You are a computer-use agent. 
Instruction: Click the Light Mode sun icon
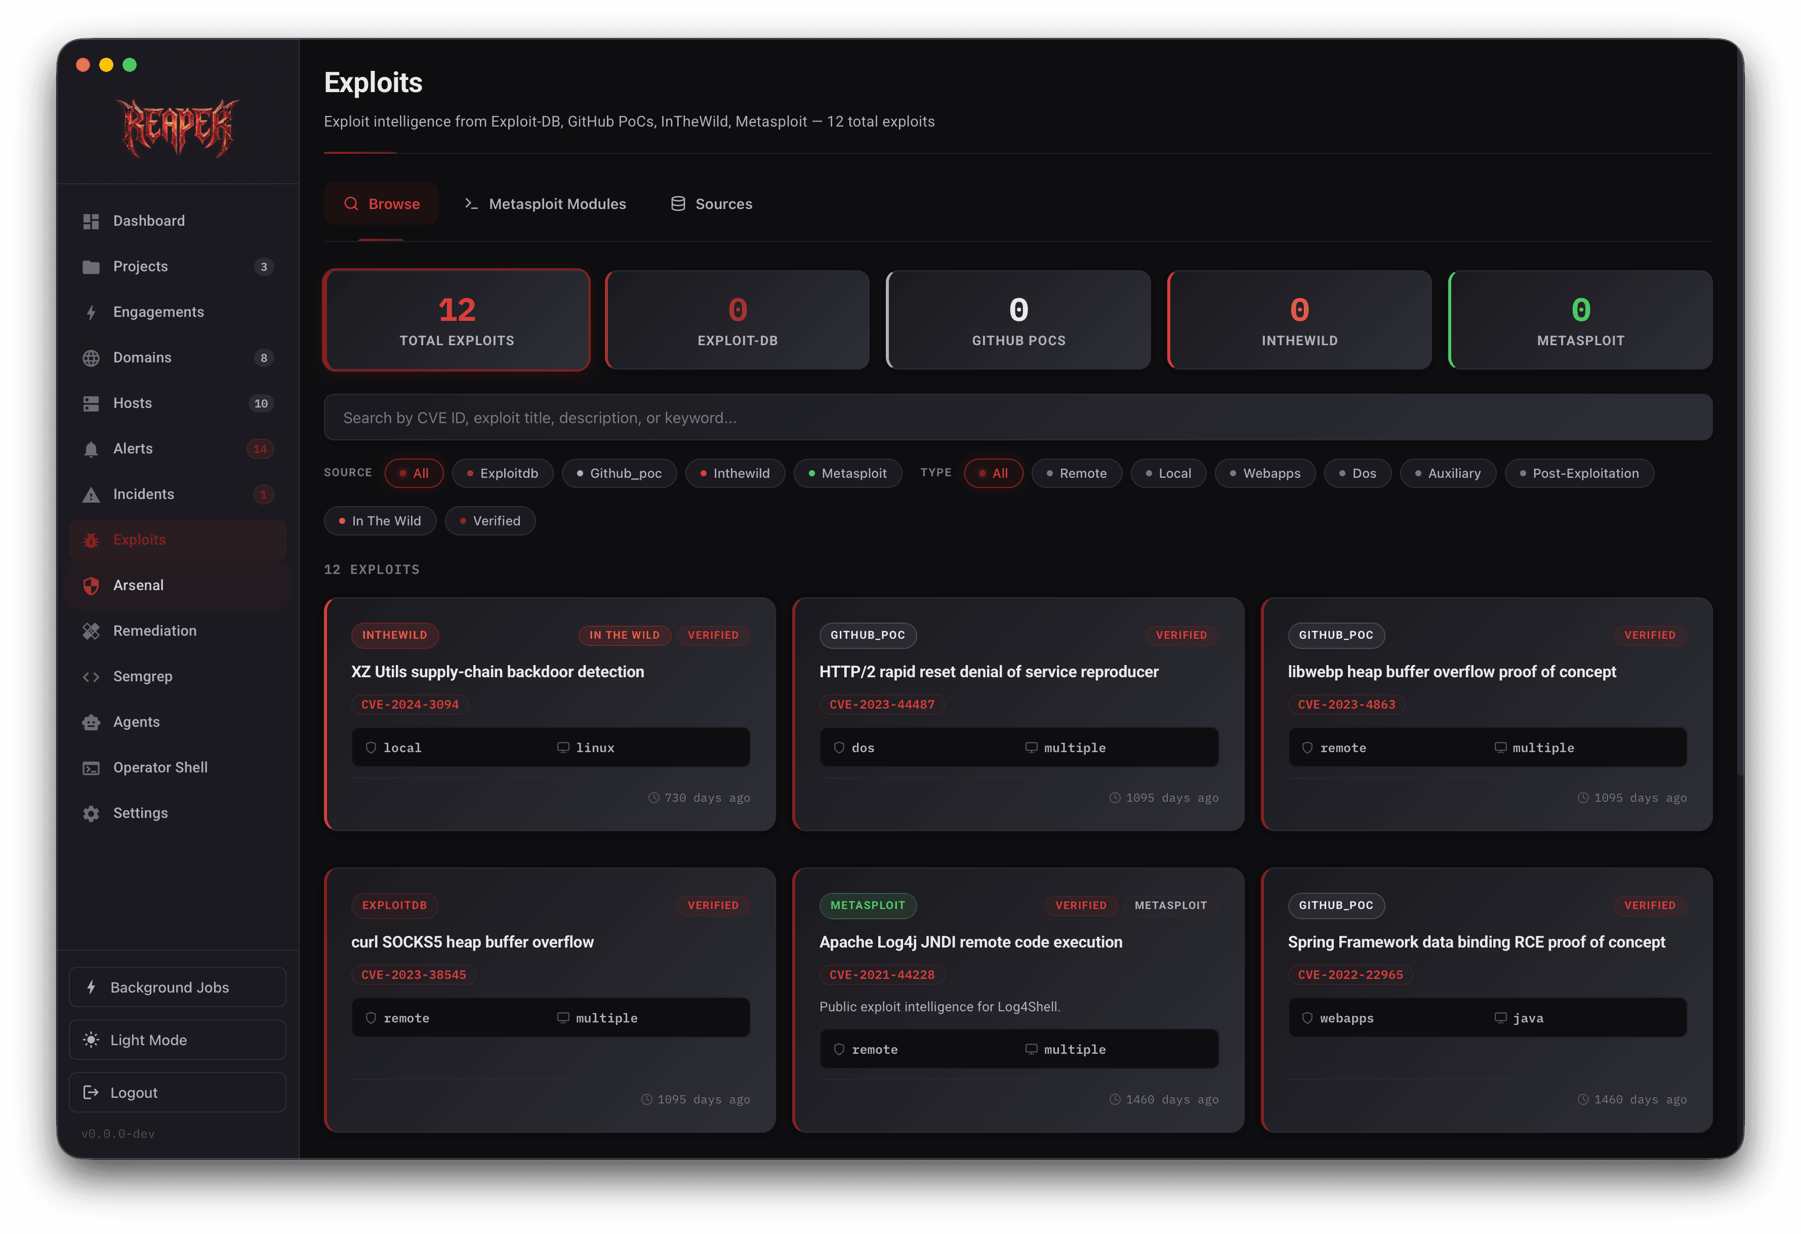click(91, 1040)
